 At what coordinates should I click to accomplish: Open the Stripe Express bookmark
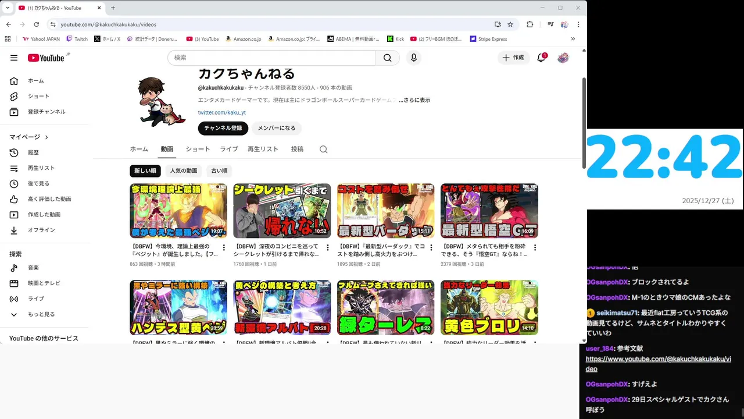pyautogui.click(x=488, y=39)
